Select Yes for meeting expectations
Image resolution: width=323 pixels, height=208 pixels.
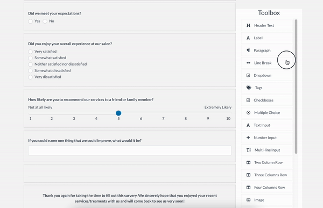coord(31,21)
